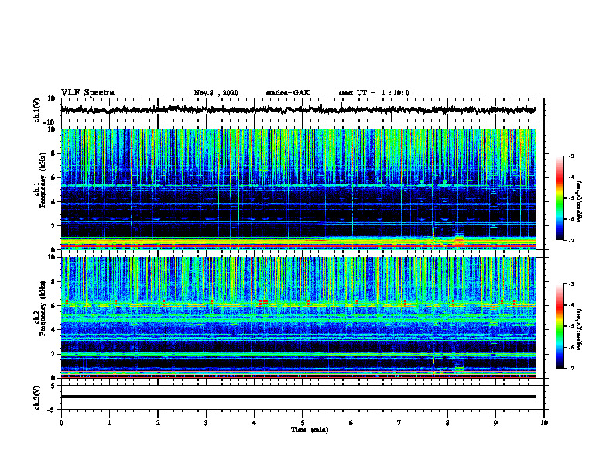
Task: Click the "-3" label on ch.1 color bar
Action: (571, 156)
